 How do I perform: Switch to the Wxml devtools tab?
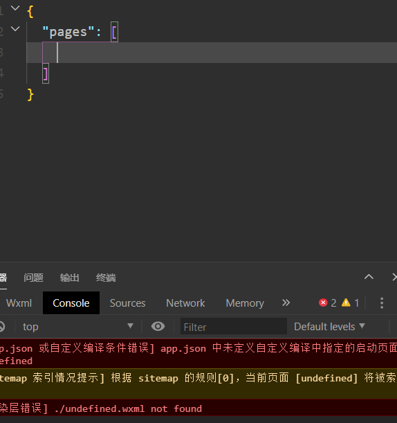[x=19, y=303]
